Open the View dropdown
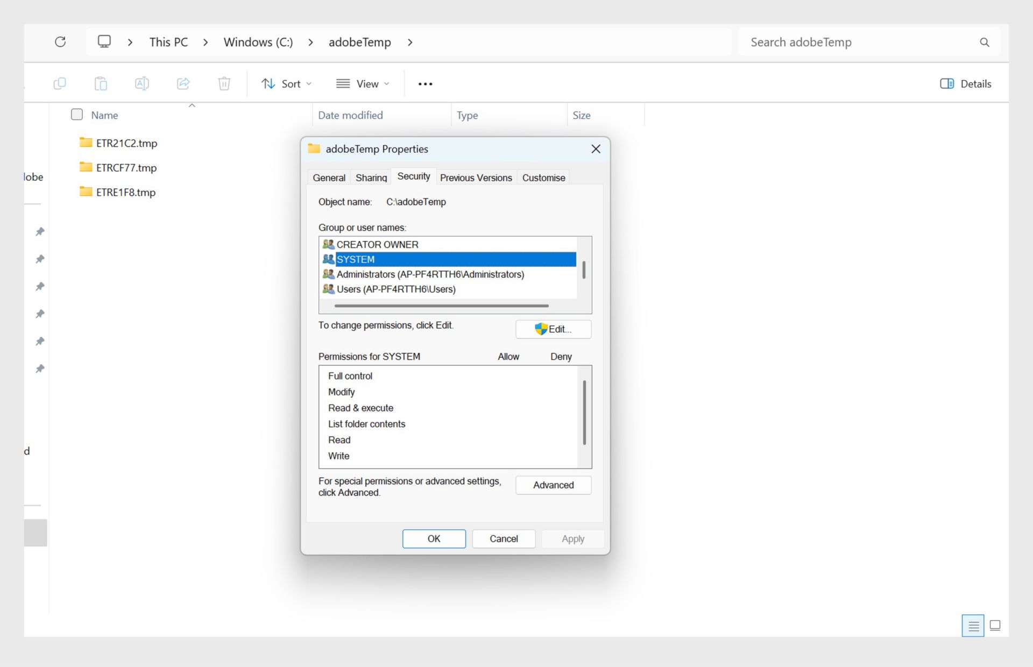The width and height of the screenshot is (1033, 667). tap(363, 83)
